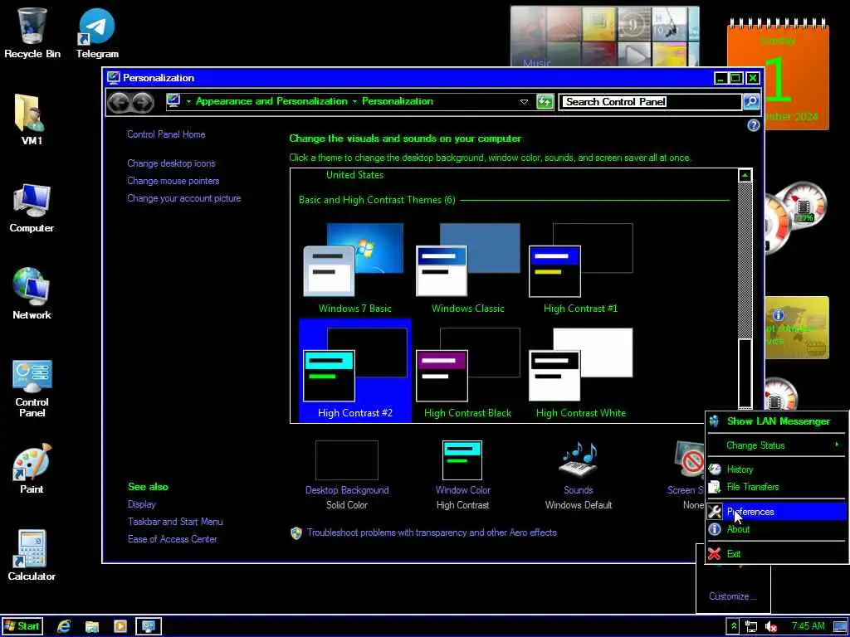
Task: Show hidden tray icons arrow
Action: (733, 627)
